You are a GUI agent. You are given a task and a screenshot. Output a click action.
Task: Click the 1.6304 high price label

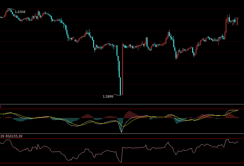pyautogui.click(x=20, y=12)
